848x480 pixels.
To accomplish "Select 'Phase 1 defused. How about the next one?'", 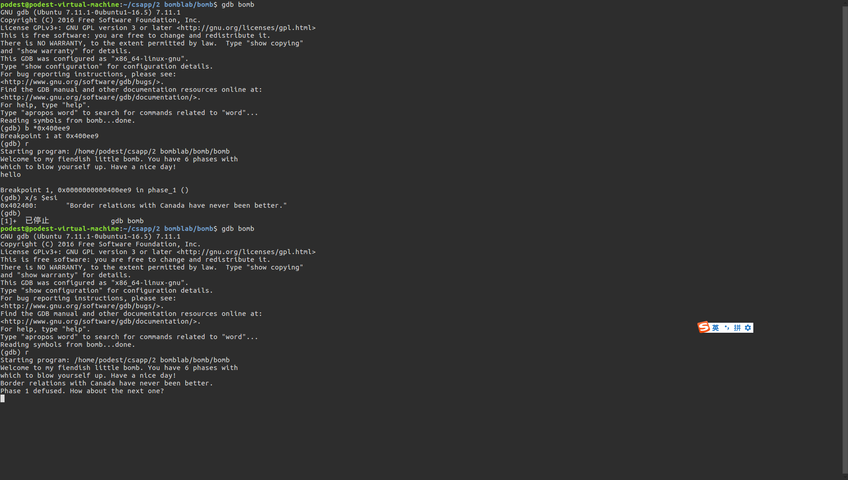I will [x=82, y=391].
